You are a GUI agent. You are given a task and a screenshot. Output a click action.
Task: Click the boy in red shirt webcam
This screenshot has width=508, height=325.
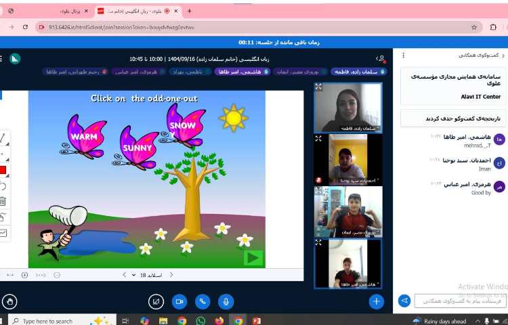(348, 212)
